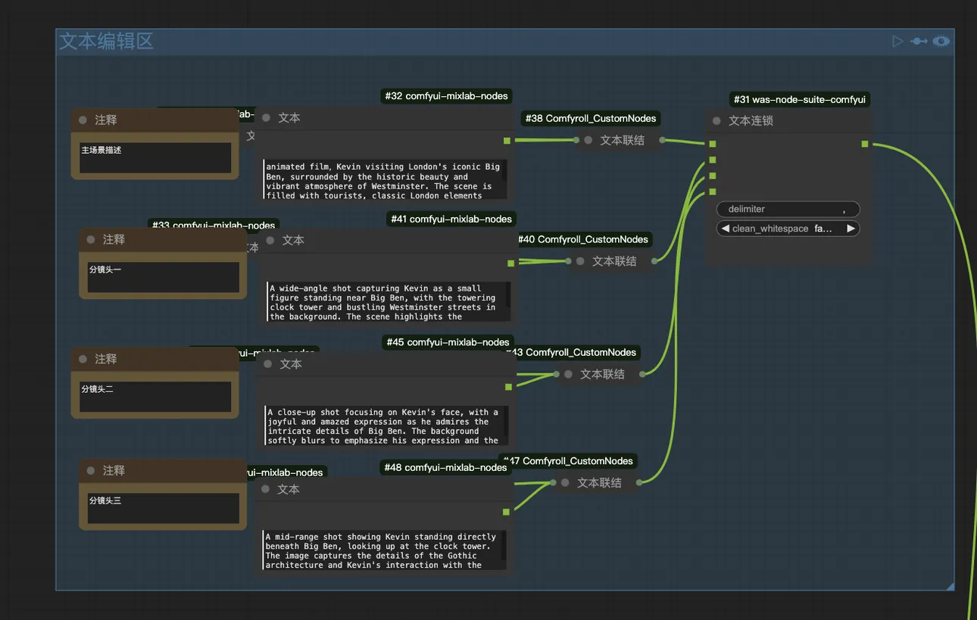Click the #41 comfyui-mixlab-nodes badge
The height and width of the screenshot is (620, 977).
451,219
